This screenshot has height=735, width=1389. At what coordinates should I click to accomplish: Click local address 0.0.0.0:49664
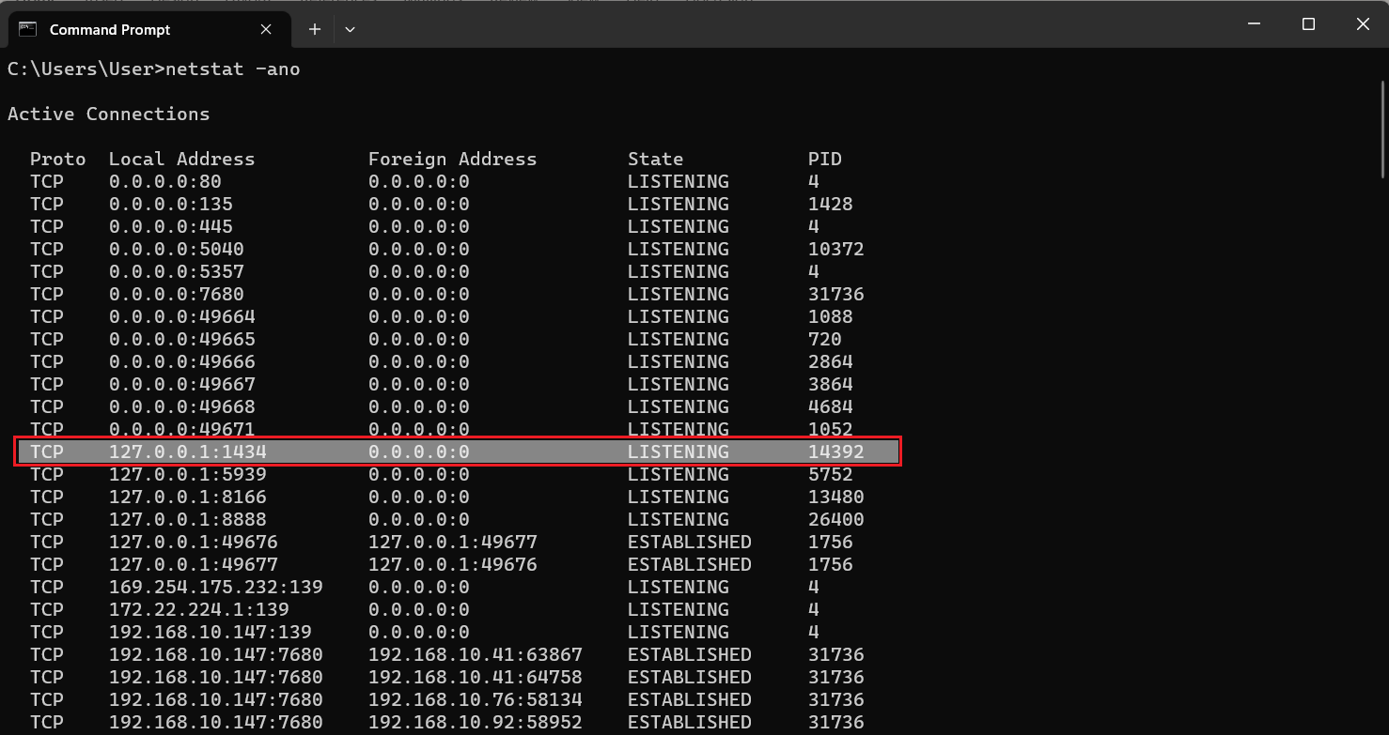(x=182, y=316)
